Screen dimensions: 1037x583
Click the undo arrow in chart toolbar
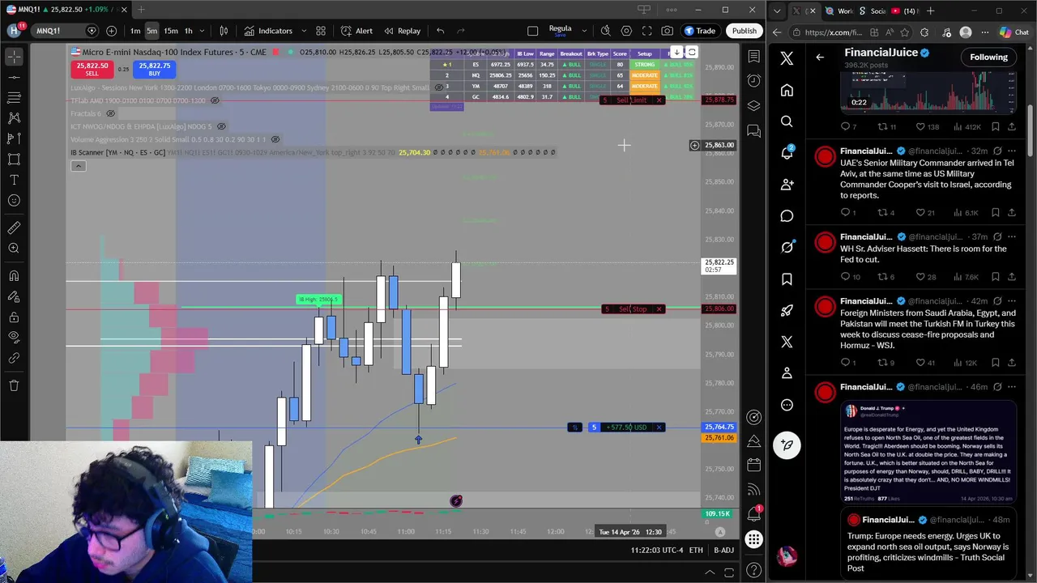pos(440,31)
